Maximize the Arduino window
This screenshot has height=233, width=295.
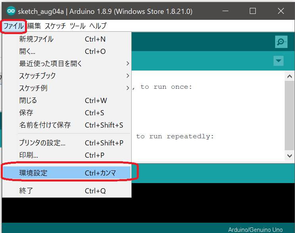253,11
